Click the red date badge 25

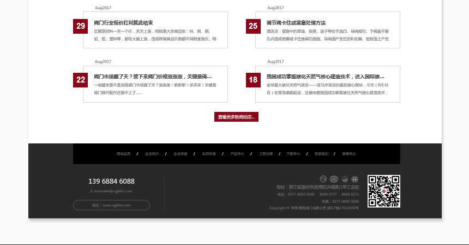pyautogui.click(x=253, y=26)
